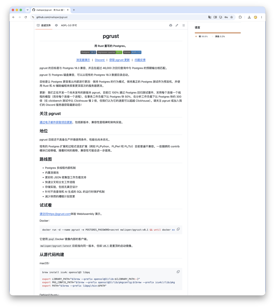Click the Rust 99.8% language entry

pos(202,36)
